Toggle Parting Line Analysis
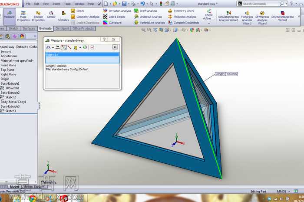The width and height of the screenshot is (304, 202). (149, 23)
